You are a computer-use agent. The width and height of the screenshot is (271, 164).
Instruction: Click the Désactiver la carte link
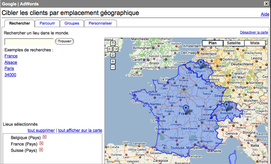[x=254, y=33]
